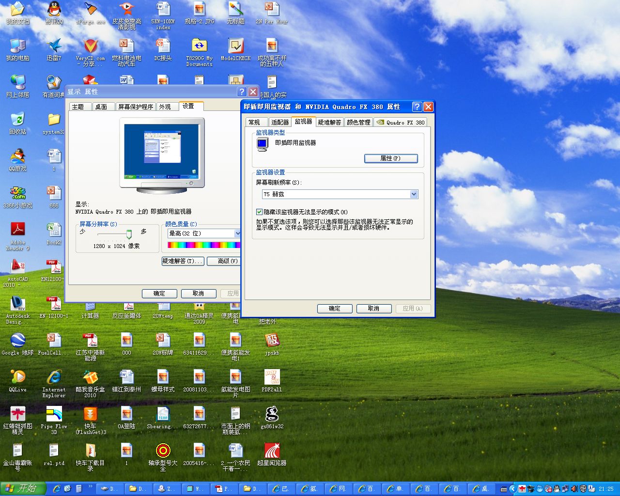This screenshot has width=620, height=496.
Task: Select the jpskb desktop icon
Action: pyautogui.click(x=272, y=344)
